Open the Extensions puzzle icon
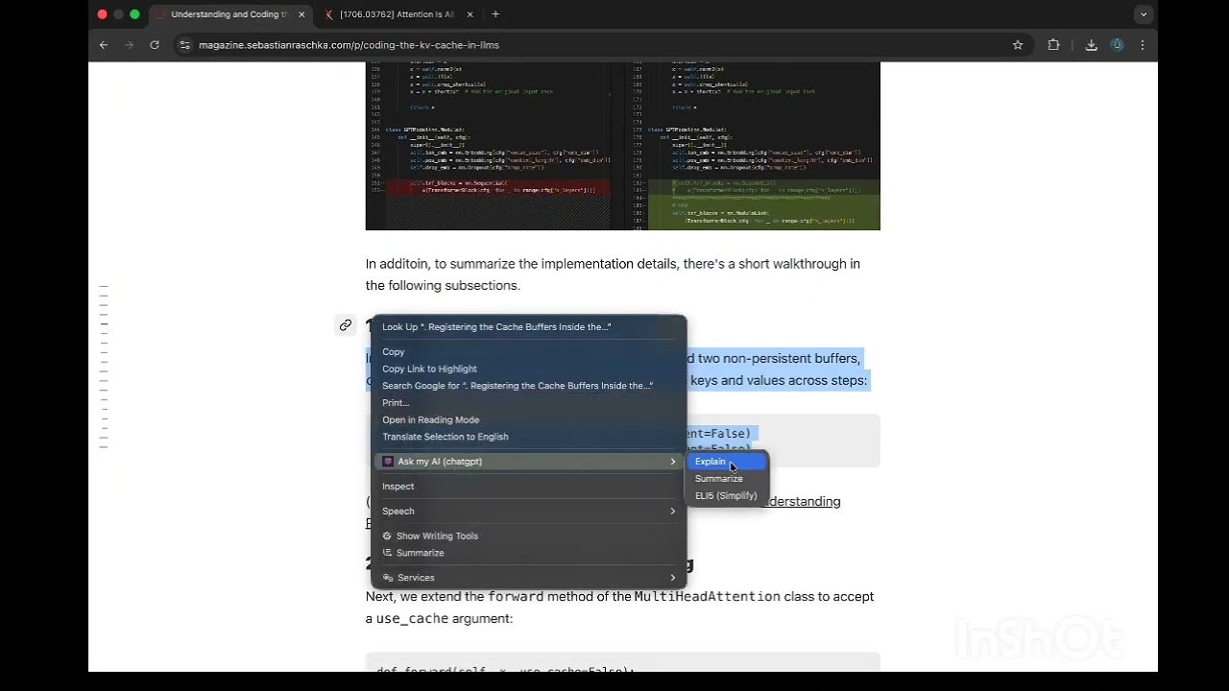The height and width of the screenshot is (691, 1229). click(x=1053, y=45)
